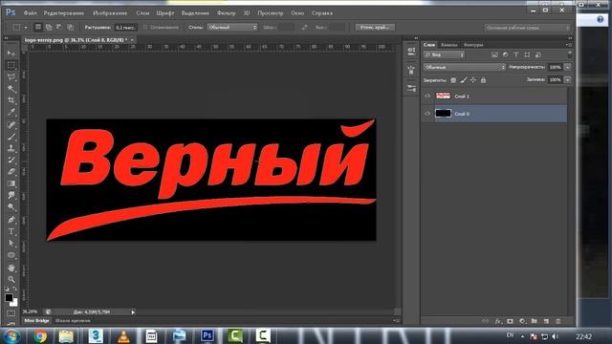This screenshot has width=612, height=344.
Task: Open the layer blend mode dropdown
Action: [x=464, y=67]
